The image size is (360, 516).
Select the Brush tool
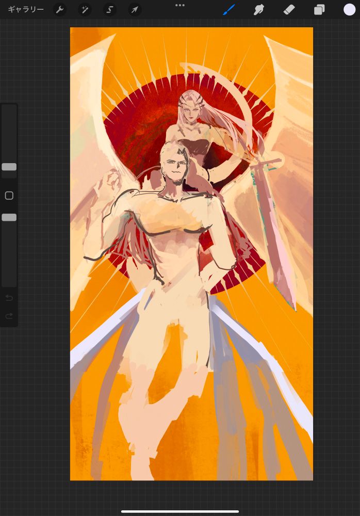[229, 10]
